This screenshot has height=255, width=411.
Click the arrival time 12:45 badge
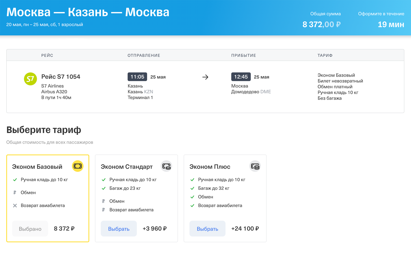(241, 77)
